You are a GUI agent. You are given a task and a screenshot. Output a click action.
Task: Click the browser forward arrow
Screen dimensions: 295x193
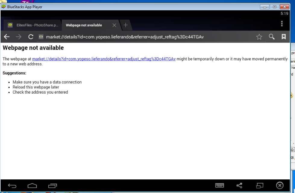coord(19,37)
